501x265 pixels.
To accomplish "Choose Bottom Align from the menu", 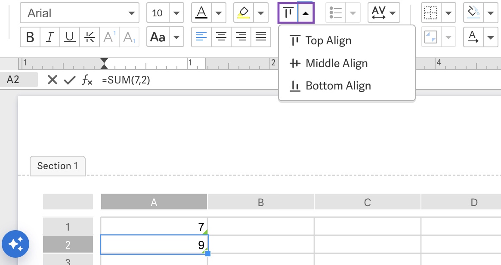I will (x=347, y=86).
